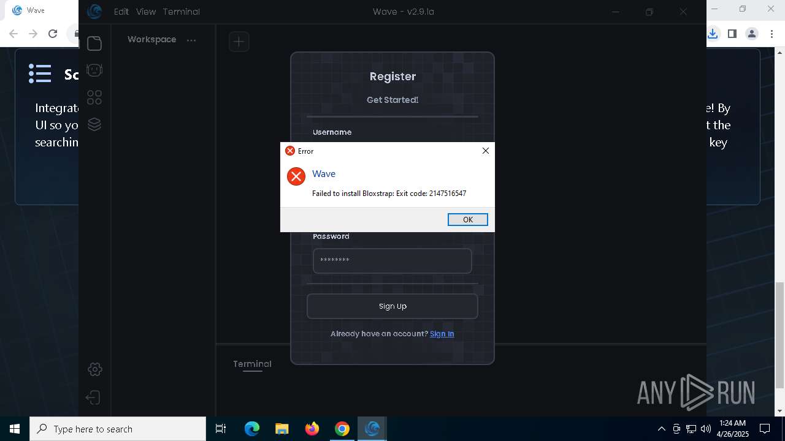Screen dimensions: 785x441
Task: Open the file explorer sidebar icon in Wave
Action: click(94, 43)
